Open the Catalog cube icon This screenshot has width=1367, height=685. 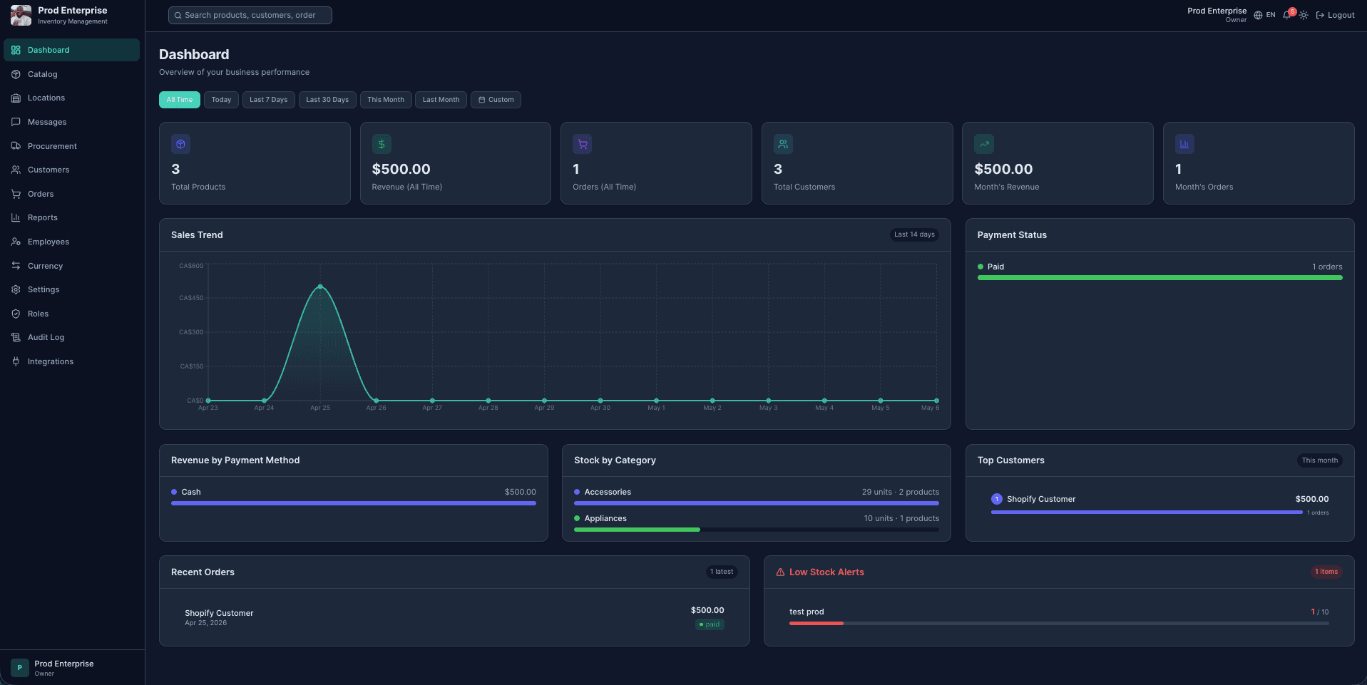click(16, 74)
